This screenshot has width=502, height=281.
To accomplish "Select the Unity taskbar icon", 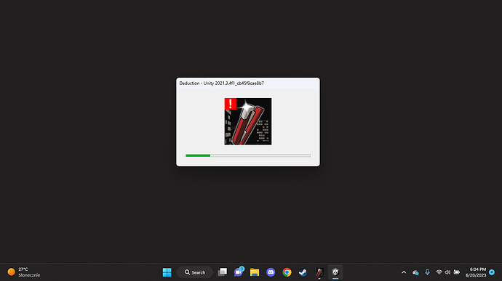I will 335,272.
